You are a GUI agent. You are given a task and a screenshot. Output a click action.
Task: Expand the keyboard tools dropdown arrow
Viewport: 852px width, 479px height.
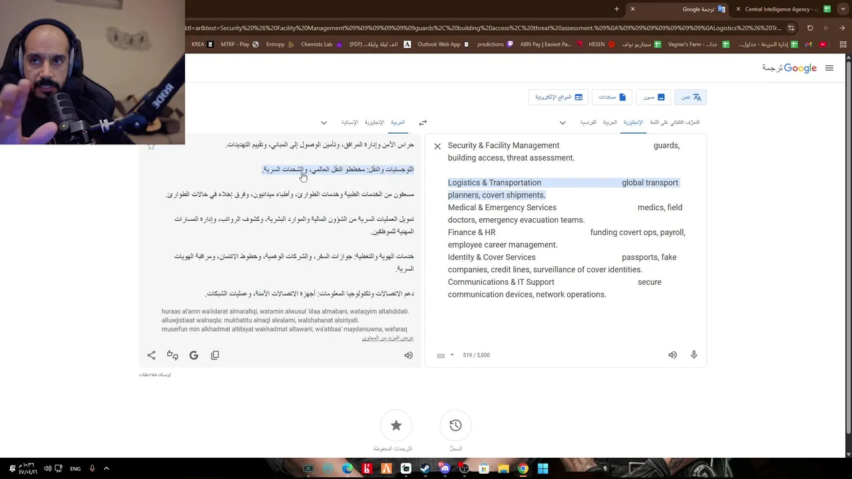(452, 355)
